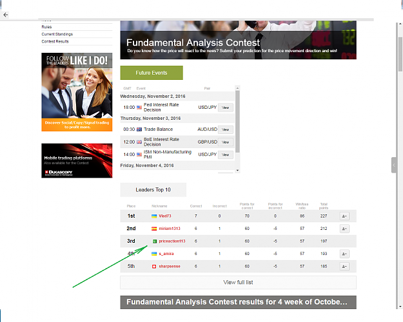Click the page scrollbar down arrow
This screenshot has width=403, height=322.
(400, 307)
